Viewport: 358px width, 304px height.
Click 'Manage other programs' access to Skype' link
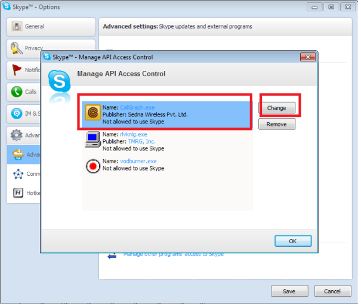tap(174, 254)
